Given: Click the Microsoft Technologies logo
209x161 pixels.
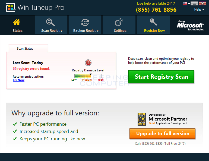Looking at the screenshot, I should coord(190,26).
